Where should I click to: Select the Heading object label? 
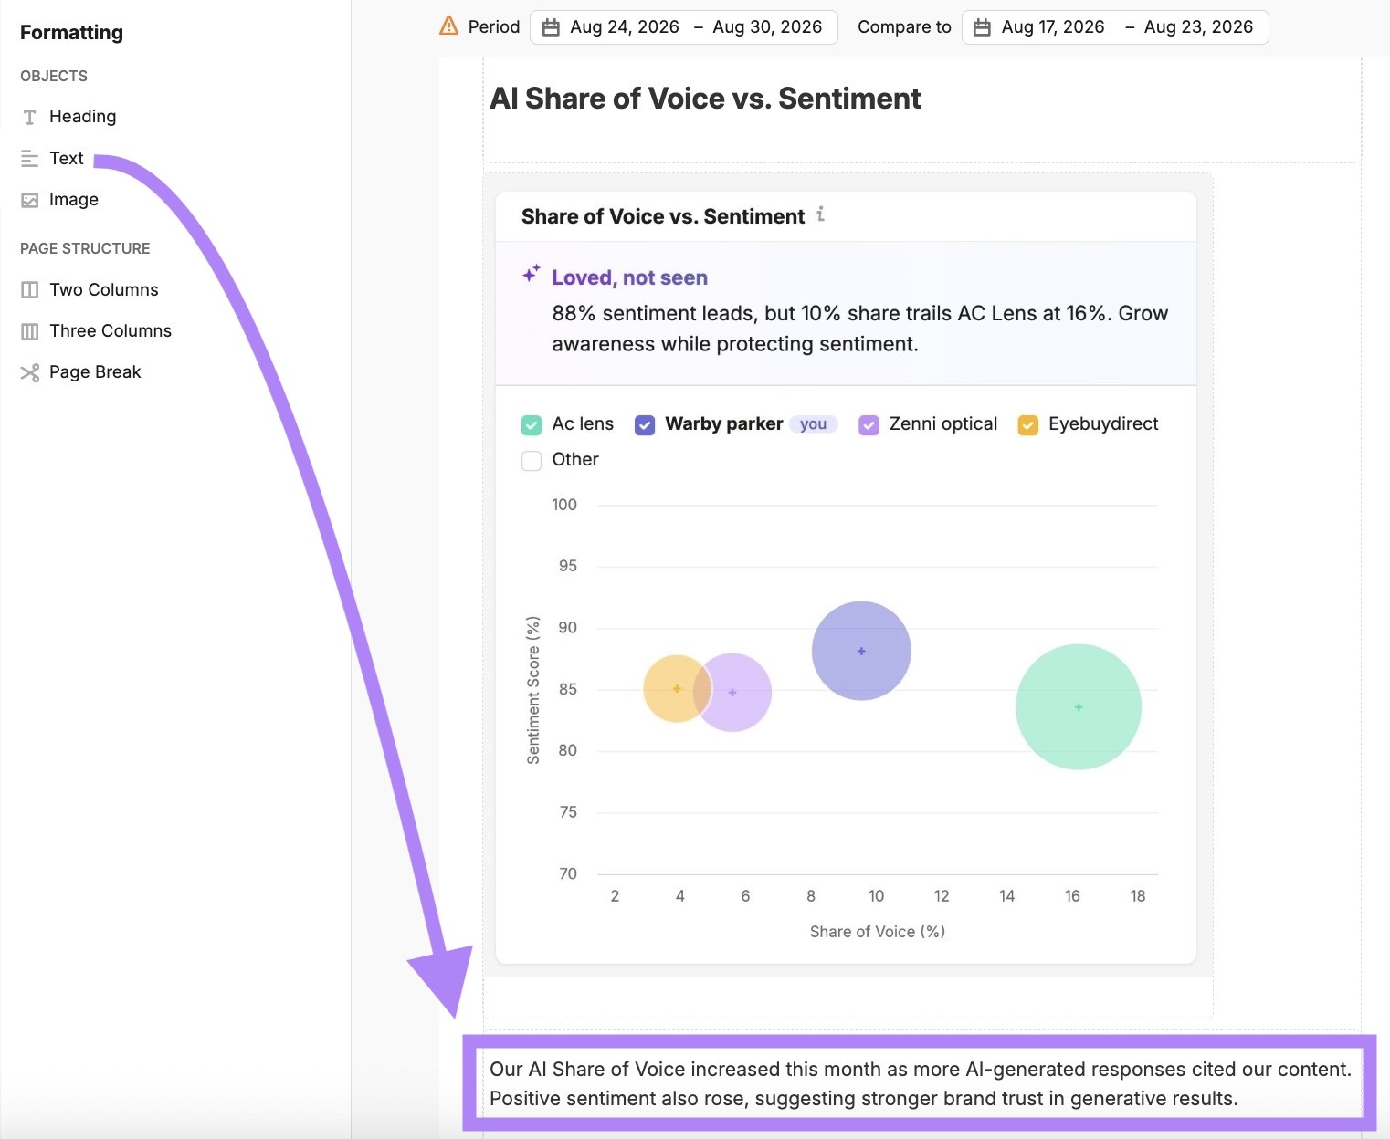coord(83,117)
